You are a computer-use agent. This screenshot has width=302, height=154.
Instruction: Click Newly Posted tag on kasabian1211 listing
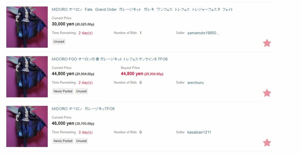click(x=63, y=141)
